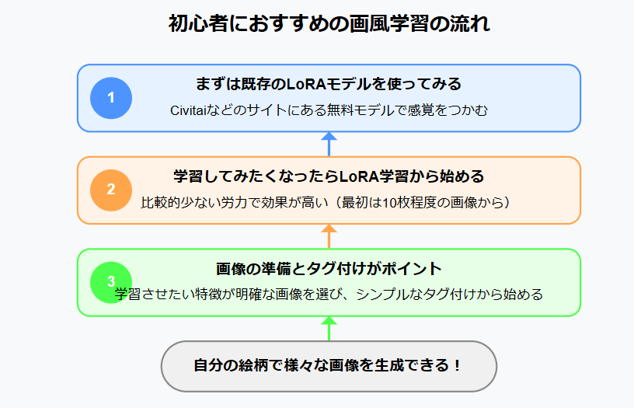
Task: Click the orange circle numbered 2
Action: (x=111, y=190)
